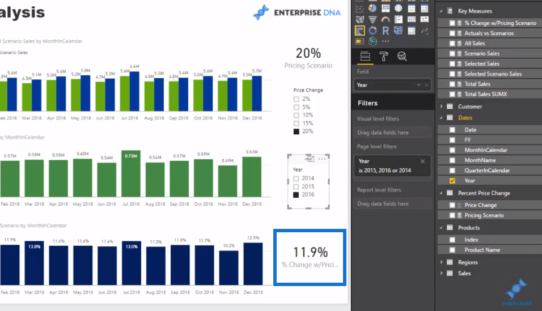Screen dimensions: 542x311
Task: Select the 11.9% % Change card
Action: click(x=310, y=257)
